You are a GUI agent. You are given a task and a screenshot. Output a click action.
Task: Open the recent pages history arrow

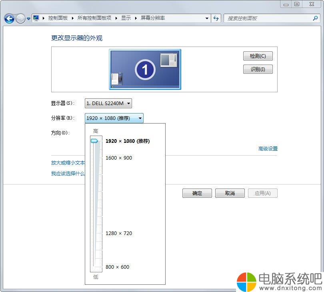click(x=28, y=19)
